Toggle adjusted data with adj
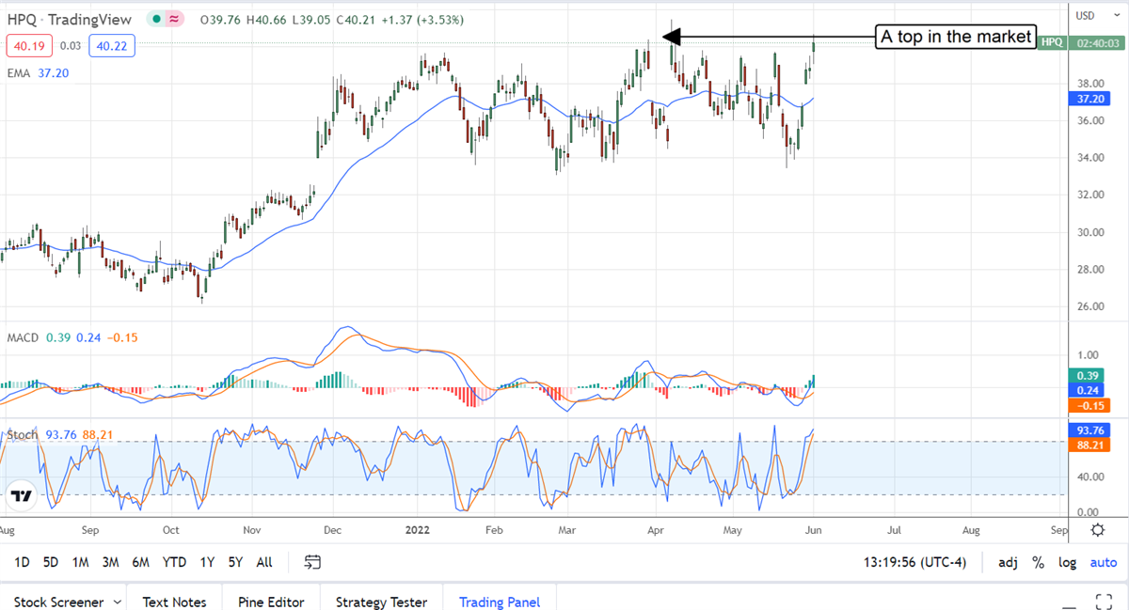Image resolution: width=1129 pixels, height=610 pixels. coord(1008,562)
